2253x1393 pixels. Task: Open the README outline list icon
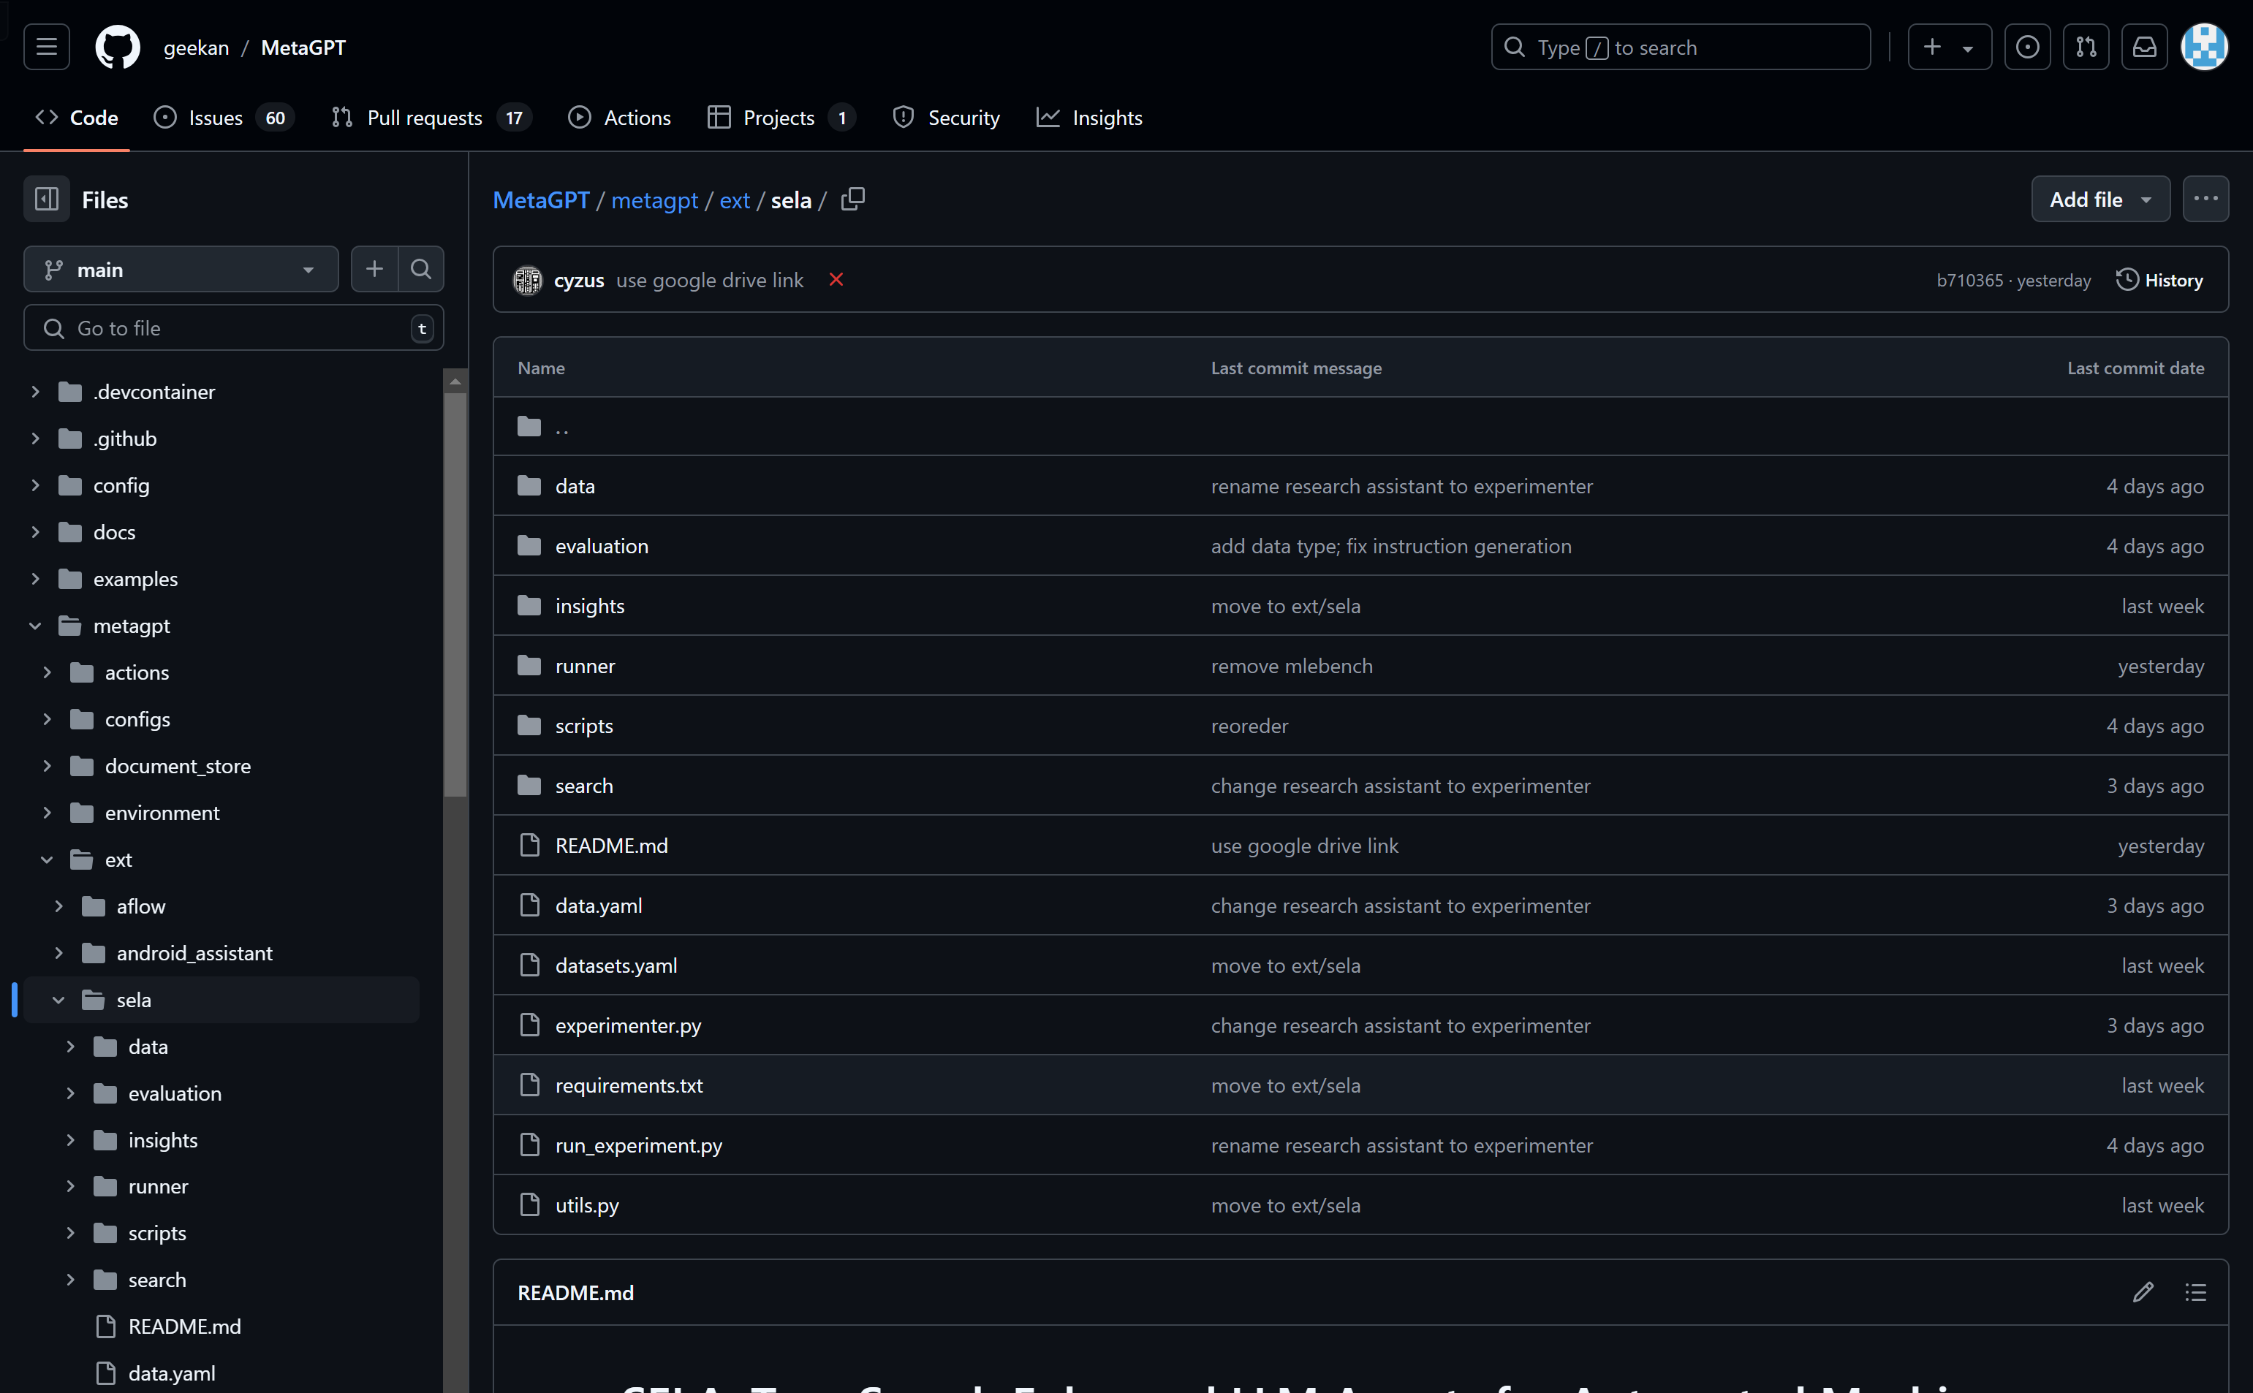pyautogui.click(x=2195, y=1291)
